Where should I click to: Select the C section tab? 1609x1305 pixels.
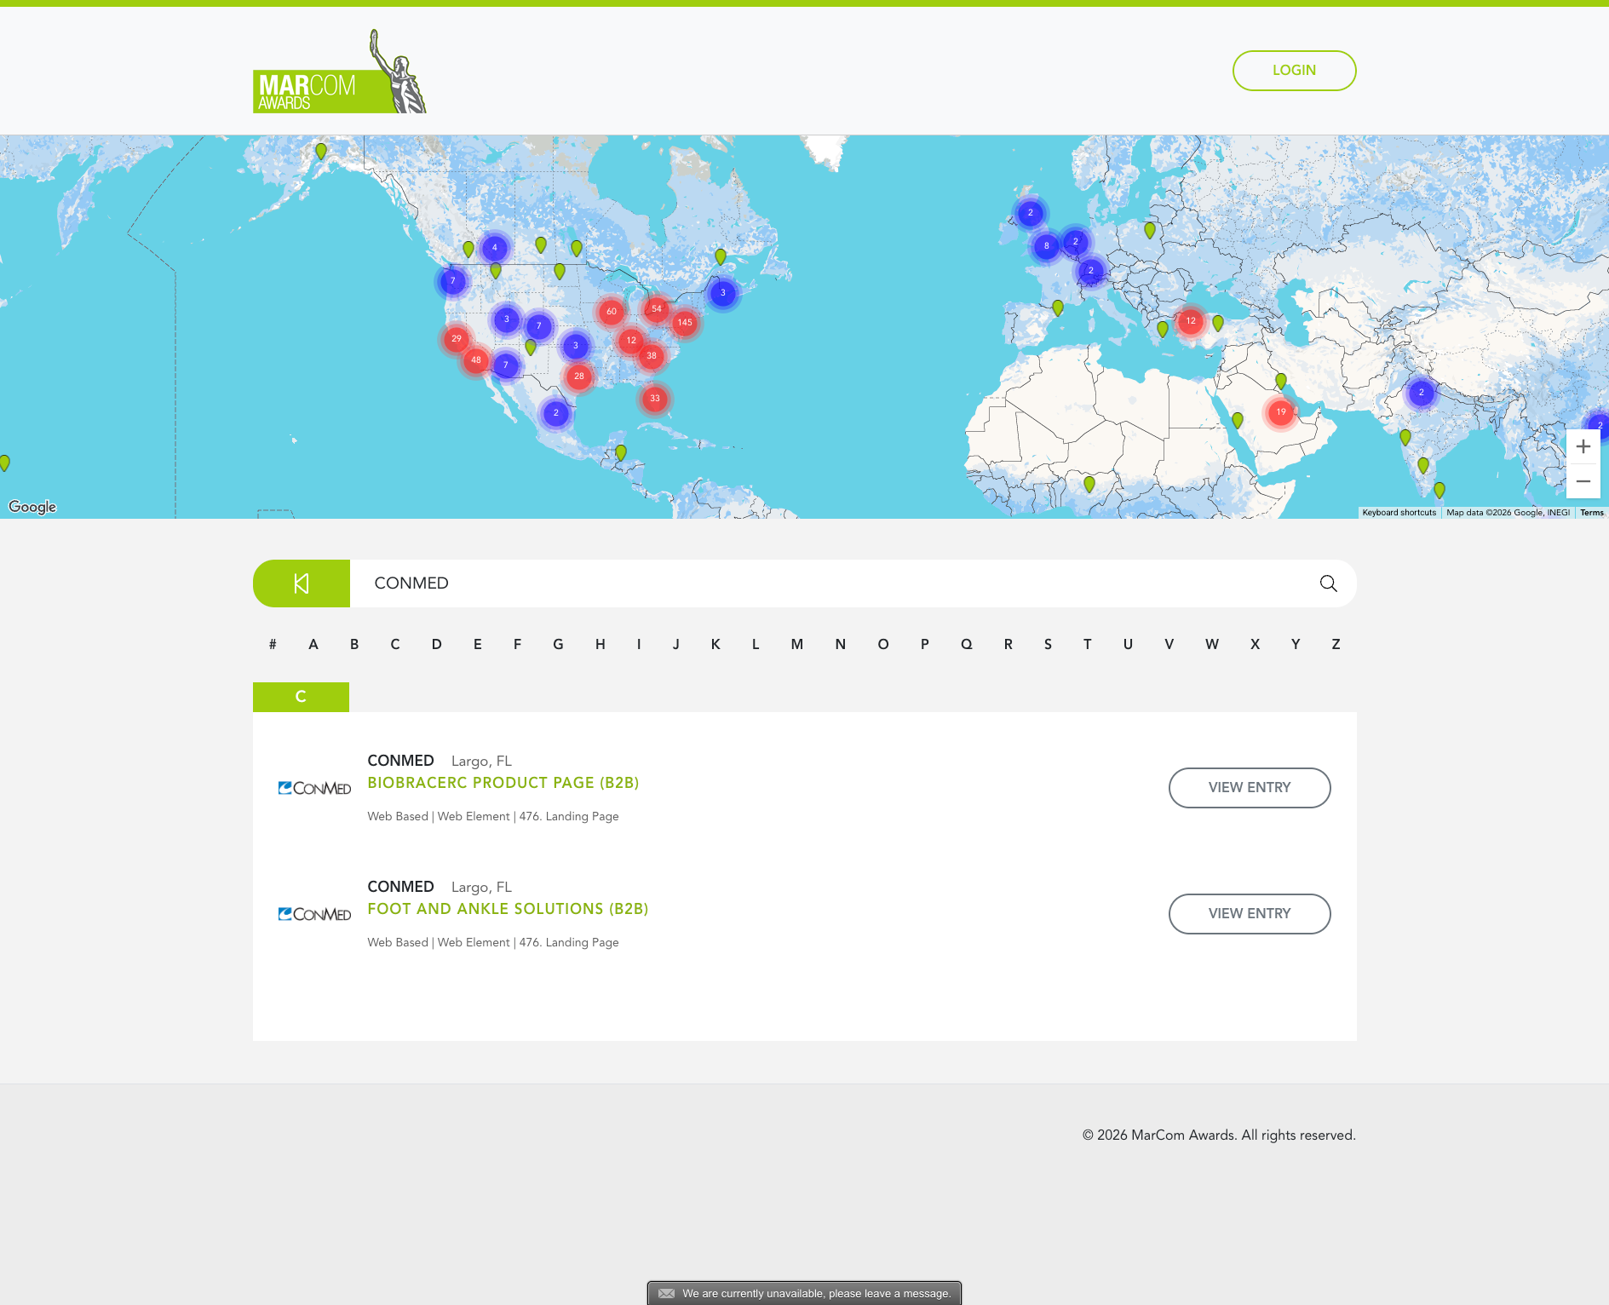pyautogui.click(x=301, y=697)
